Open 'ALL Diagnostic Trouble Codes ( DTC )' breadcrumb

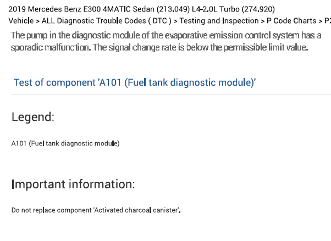pyautogui.click(x=106, y=21)
